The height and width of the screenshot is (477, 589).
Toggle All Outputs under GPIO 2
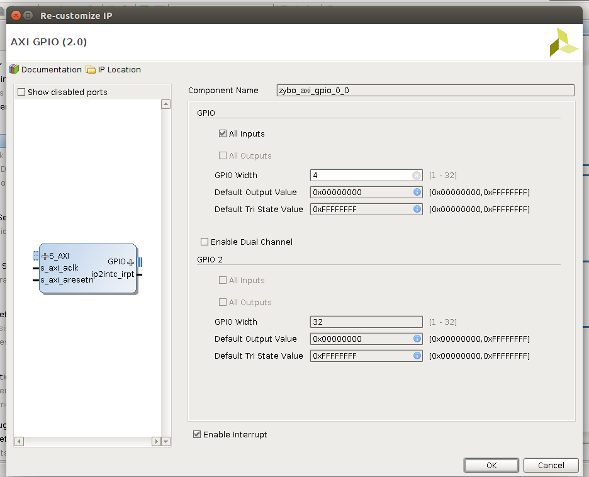tap(223, 302)
